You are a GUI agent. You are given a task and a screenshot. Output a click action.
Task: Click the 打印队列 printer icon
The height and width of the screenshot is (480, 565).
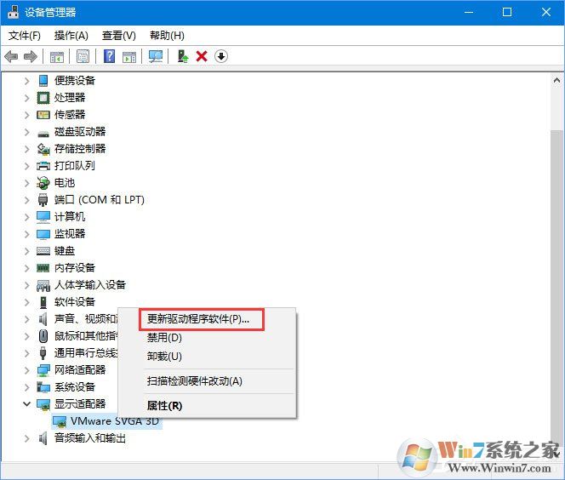coord(43,166)
